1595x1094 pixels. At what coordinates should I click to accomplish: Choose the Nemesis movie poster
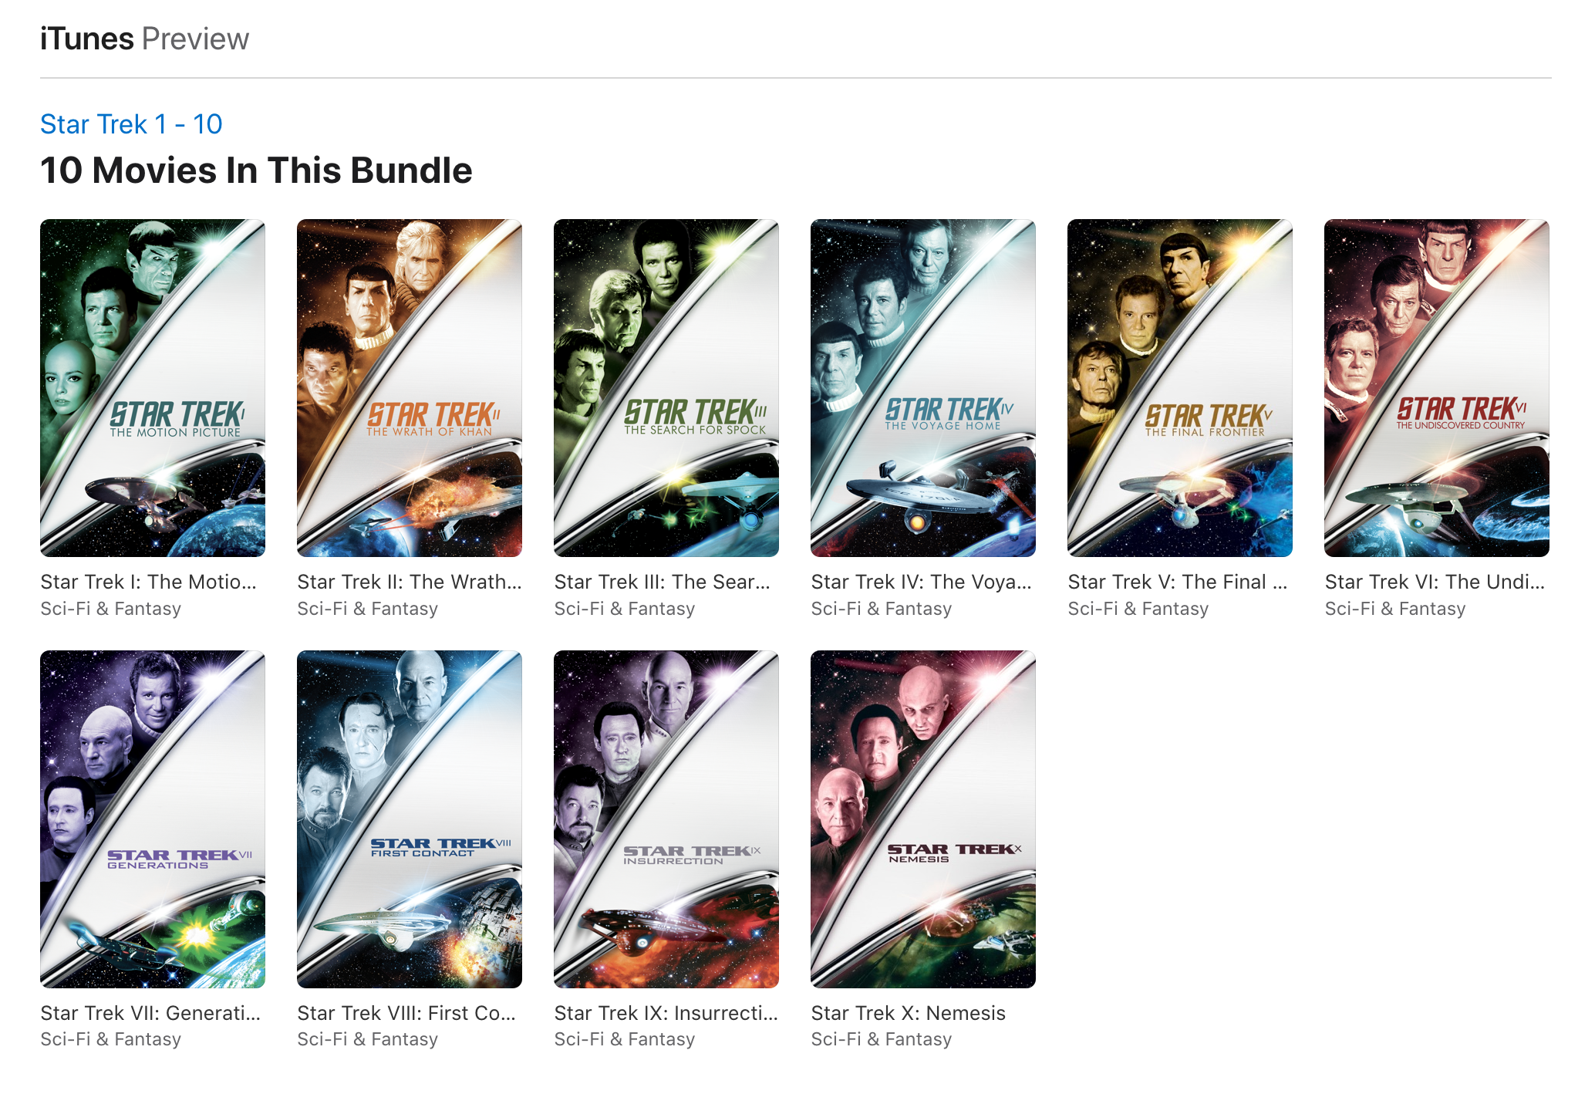click(923, 819)
